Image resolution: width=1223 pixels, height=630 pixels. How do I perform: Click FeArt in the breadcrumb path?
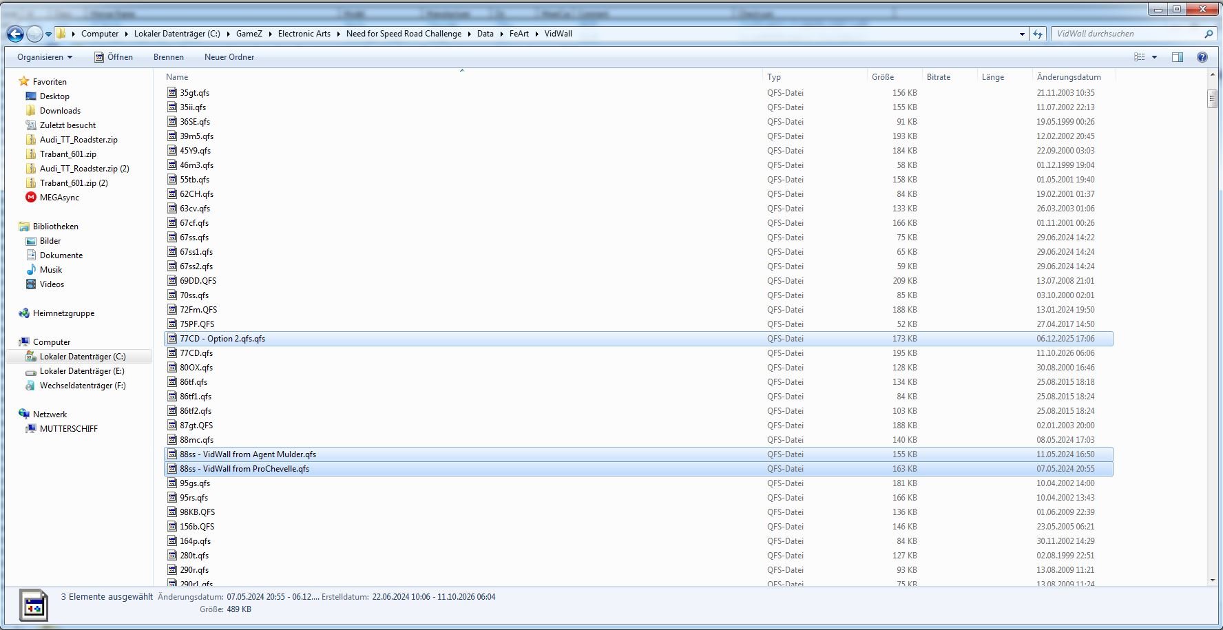tap(519, 34)
